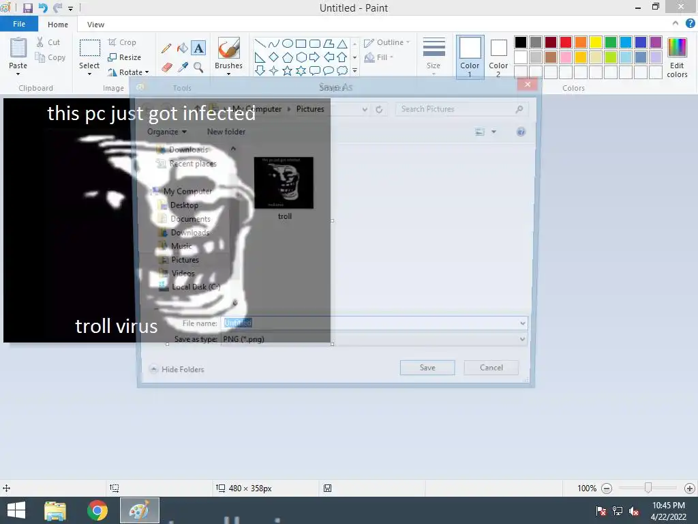Pick the yellow color swatch

[596, 42]
